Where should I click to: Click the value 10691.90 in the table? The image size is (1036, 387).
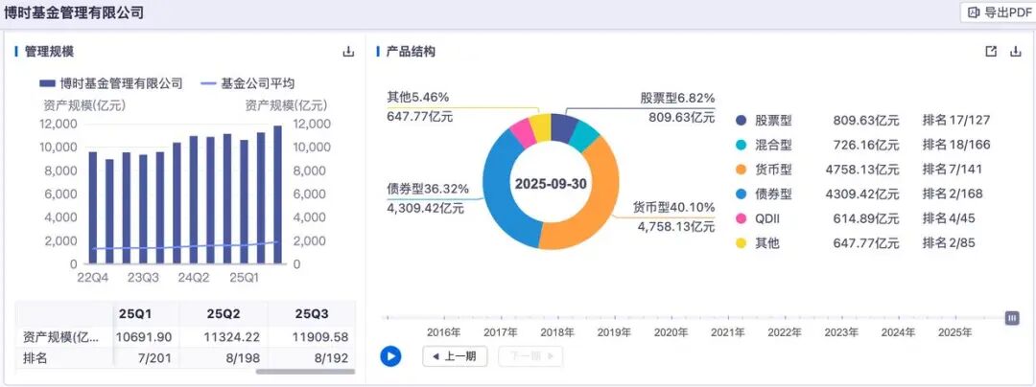pyautogui.click(x=144, y=337)
